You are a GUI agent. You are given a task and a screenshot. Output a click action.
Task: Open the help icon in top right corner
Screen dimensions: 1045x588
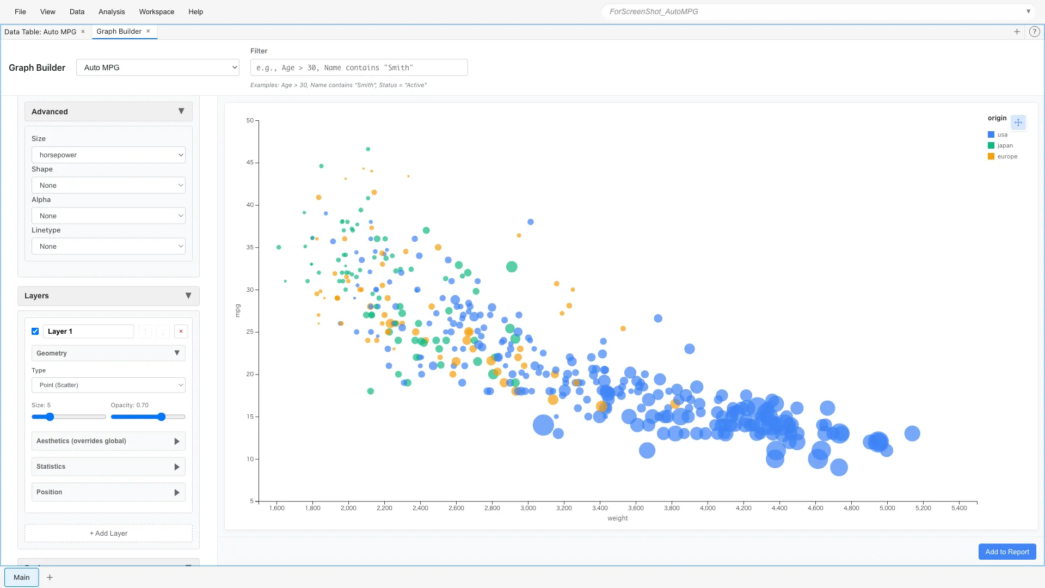[x=1034, y=32]
